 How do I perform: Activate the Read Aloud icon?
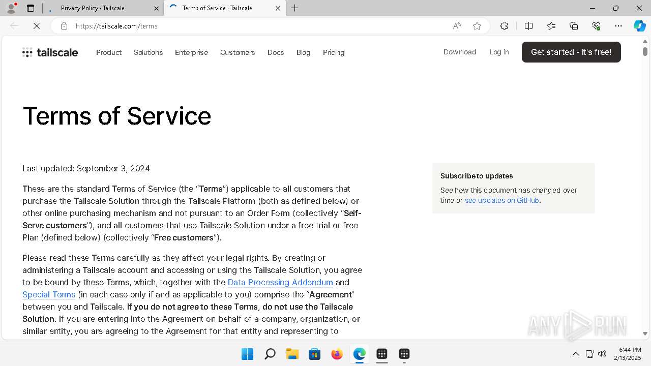[457, 26]
